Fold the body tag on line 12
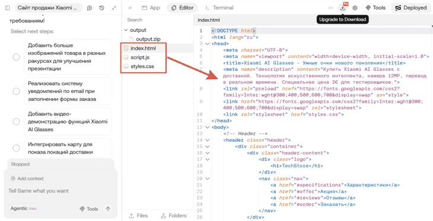Viewport: 433px width, 221px height. click(208, 127)
